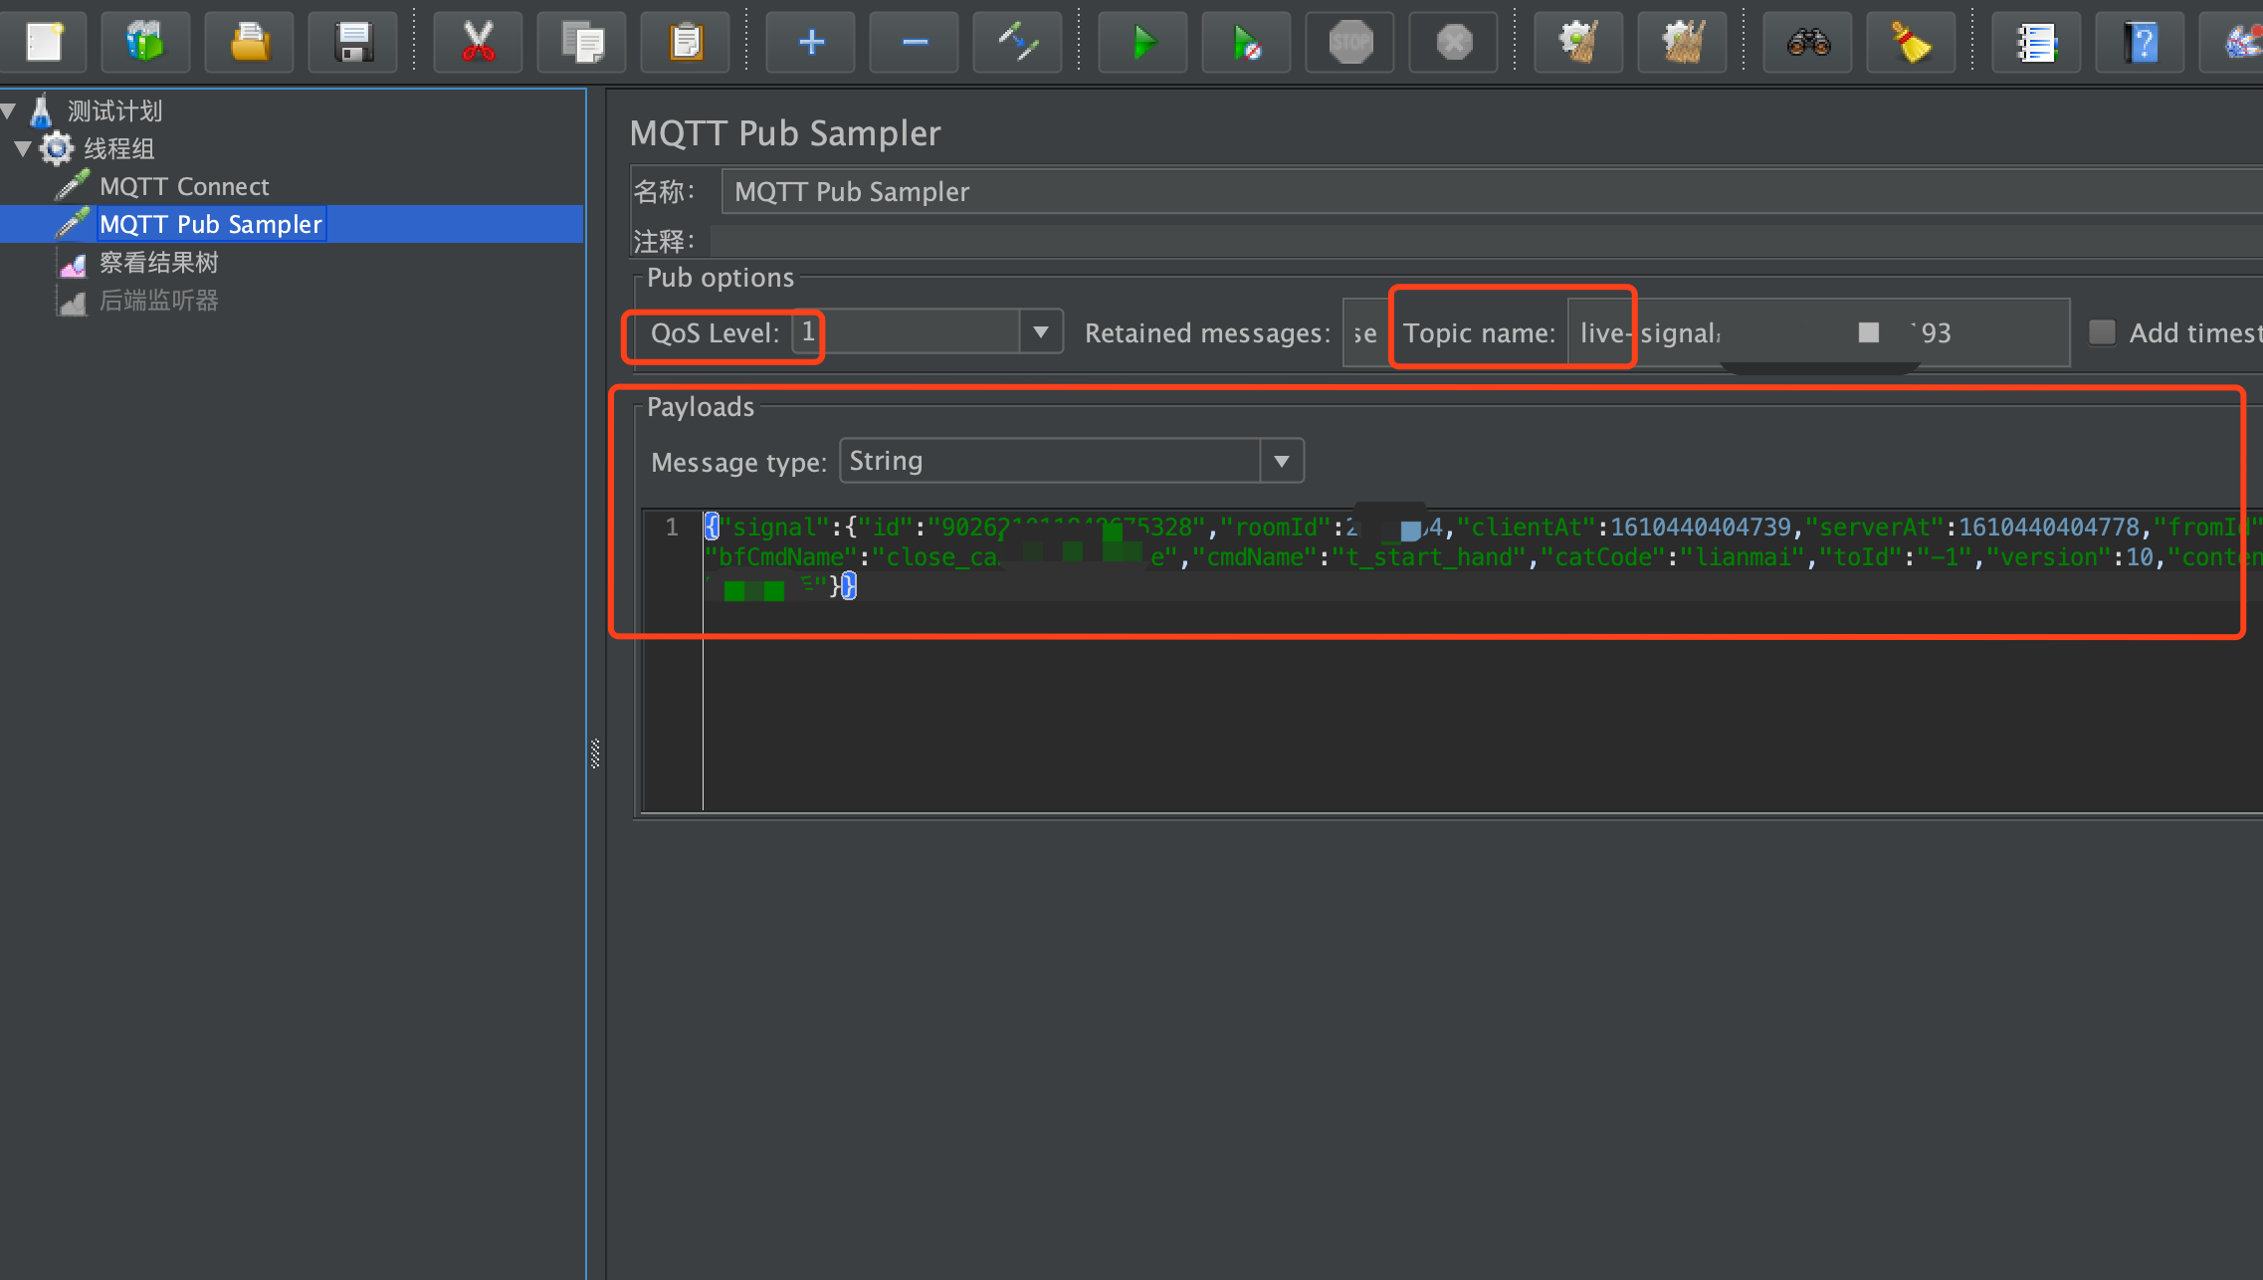Select MQTT Connect in tree
Image resolution: width=2263 pixels, height=1280 pixels.
(x=184, y=187)
